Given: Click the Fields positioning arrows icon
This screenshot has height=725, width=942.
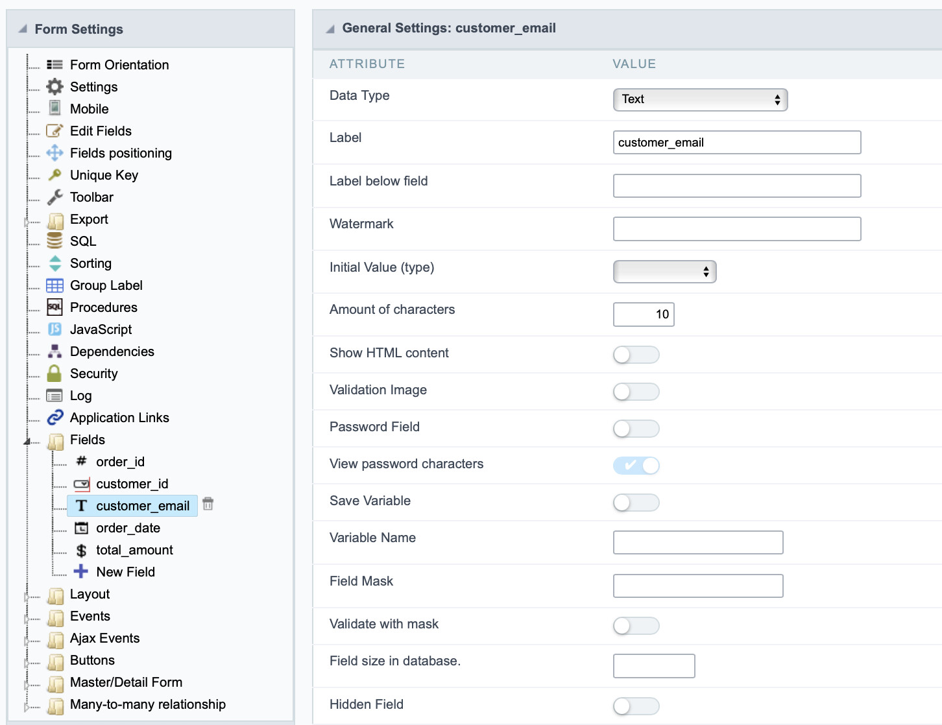Looking at the screenshot, I should point(54,153).
